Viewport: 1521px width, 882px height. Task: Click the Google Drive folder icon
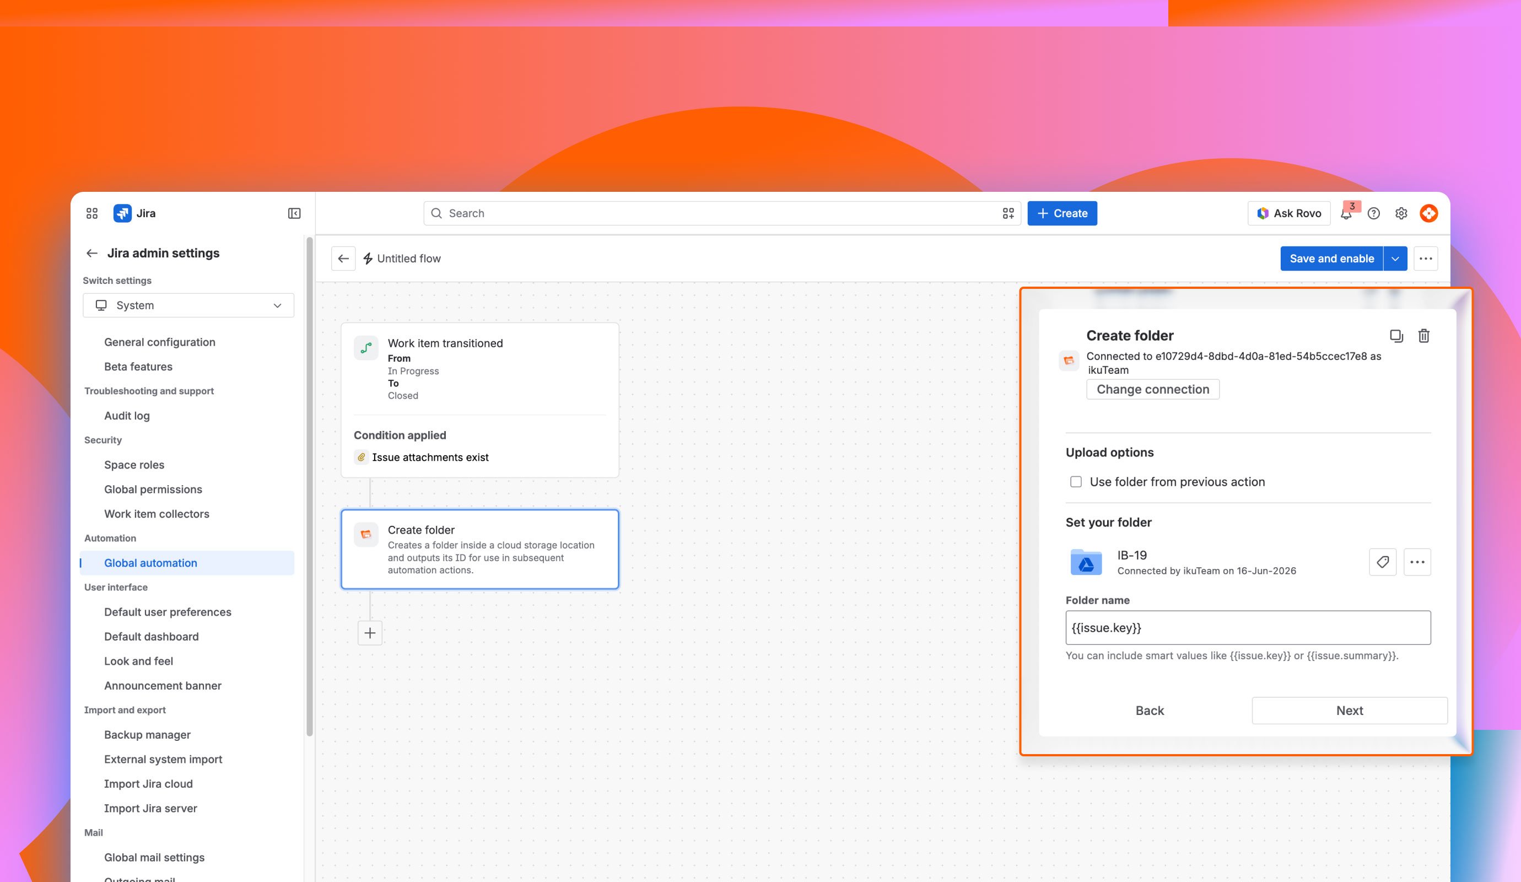(1086, 562)
